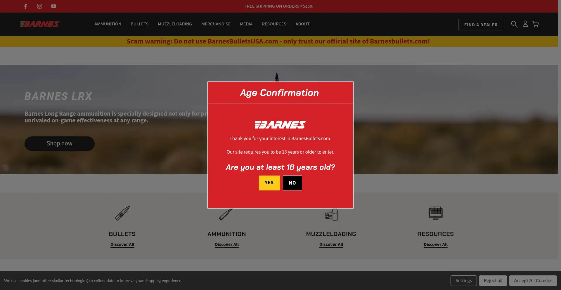Expand the Merchandise navigation menu
Viewport: 561px width, 290px height.
tap(216, 24)
